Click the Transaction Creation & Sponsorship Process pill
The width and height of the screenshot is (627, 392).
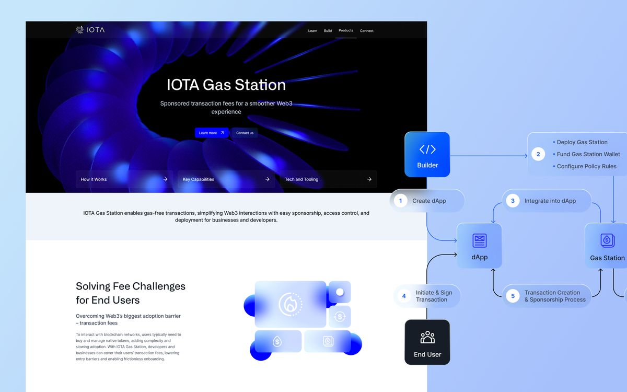[547, 296]
